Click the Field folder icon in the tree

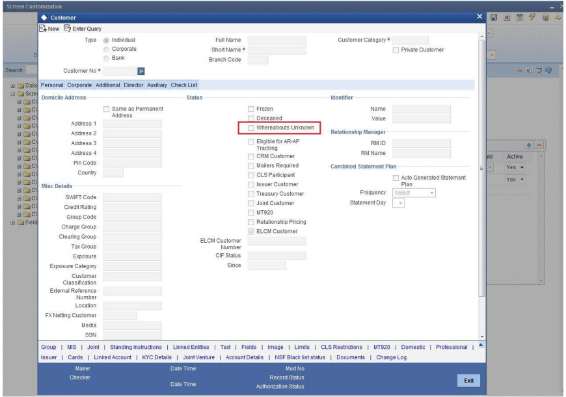[21, 223]
